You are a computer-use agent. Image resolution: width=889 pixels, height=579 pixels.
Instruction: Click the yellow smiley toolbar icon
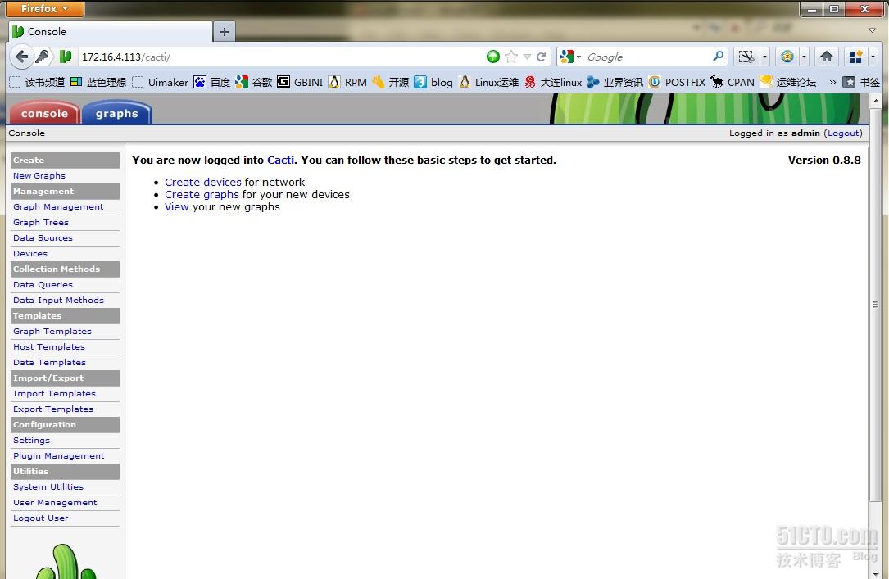tap(787, 57)
